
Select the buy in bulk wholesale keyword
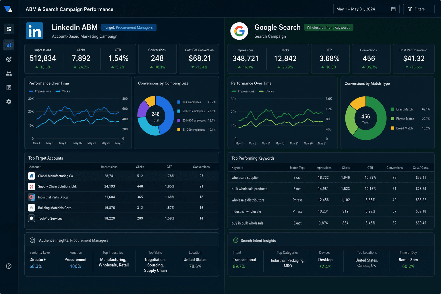point(247,223)
